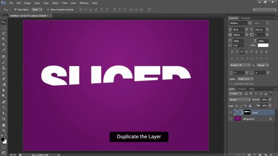Change the screen mode

3,153
